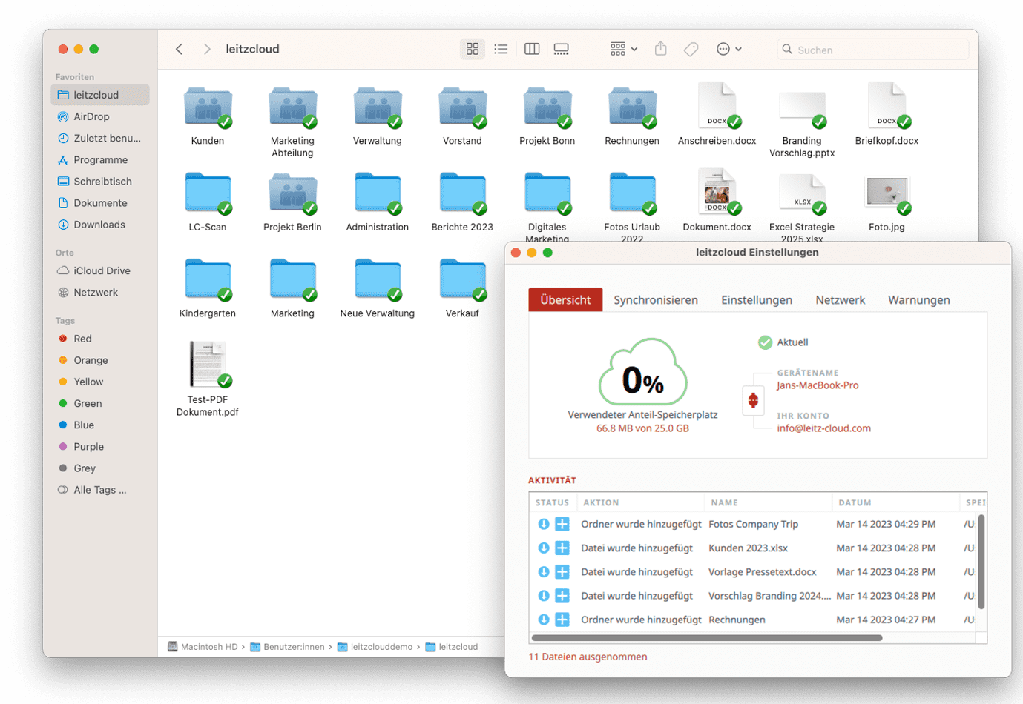The width and height of the screenshot is (1023, 704).
Task: Switch to icon view in Finder toolbar
Action: [473, 48]
